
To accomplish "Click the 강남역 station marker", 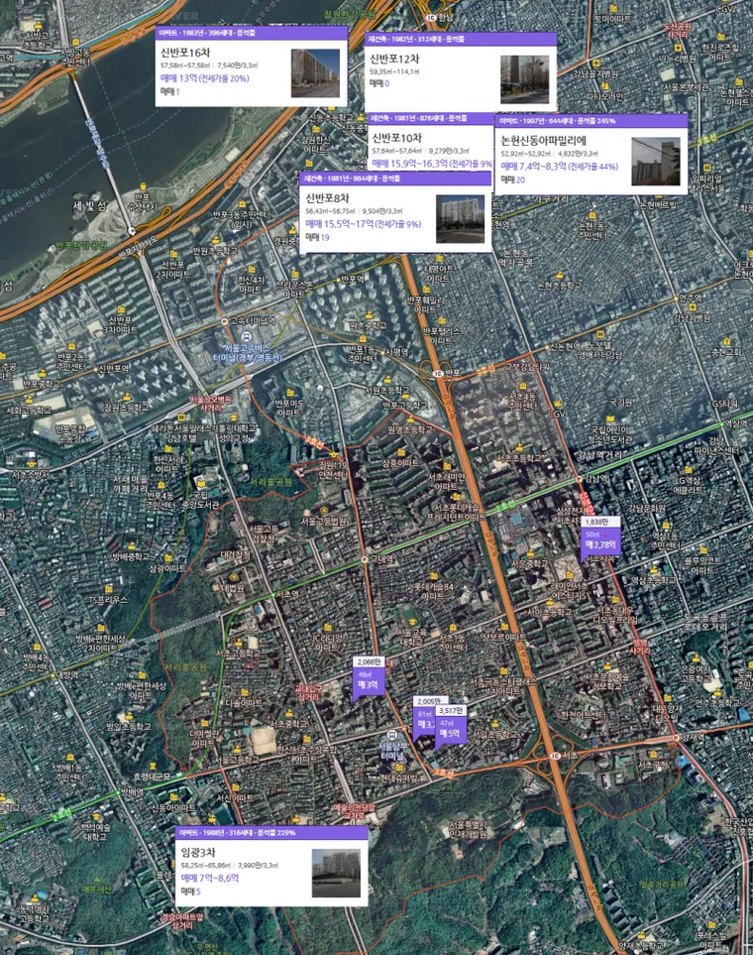I will point(579,479).
